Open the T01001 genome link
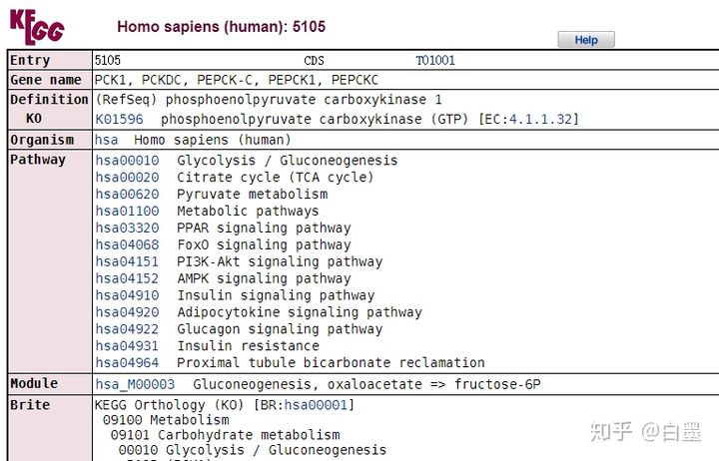Viewport: 719px width, 461px height. pyautogui.click(x=435, y=61)
